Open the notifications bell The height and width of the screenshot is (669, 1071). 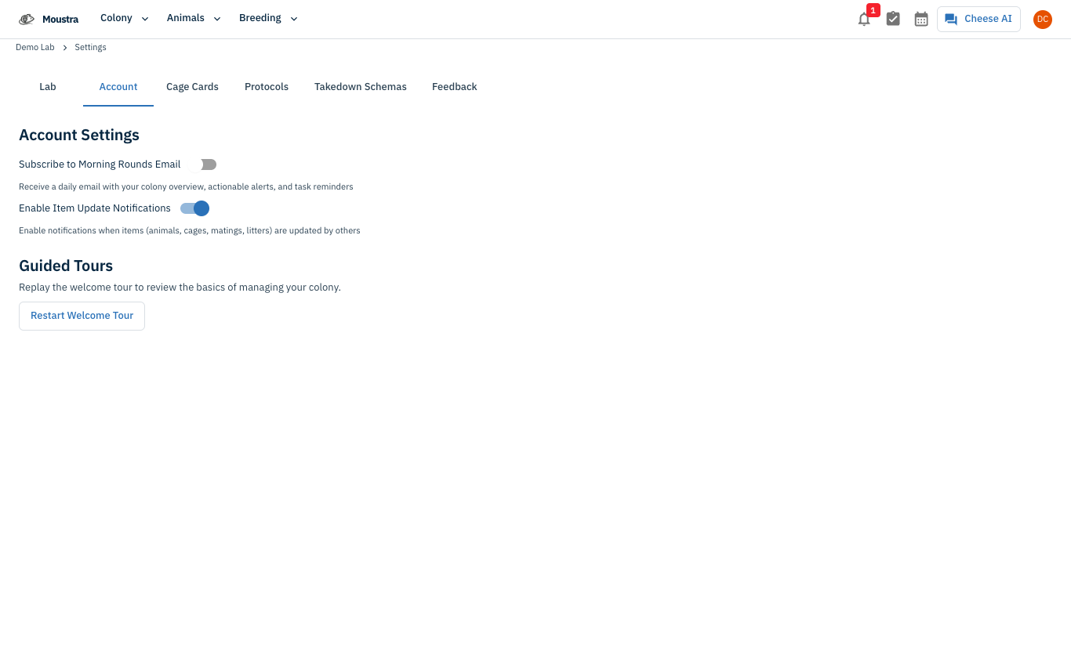(x=864, y=20)
